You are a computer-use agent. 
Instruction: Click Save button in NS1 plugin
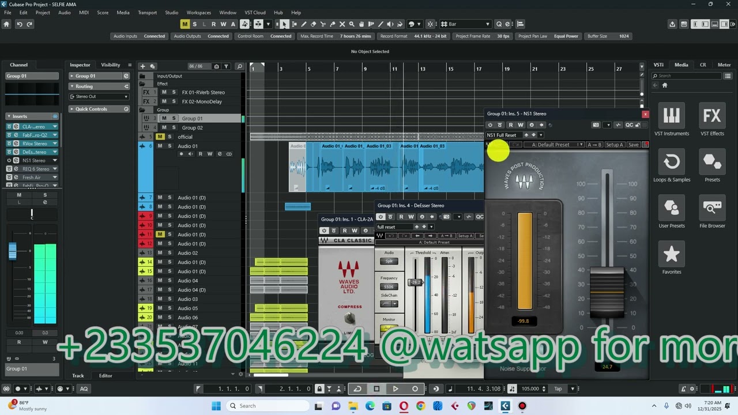633,145
